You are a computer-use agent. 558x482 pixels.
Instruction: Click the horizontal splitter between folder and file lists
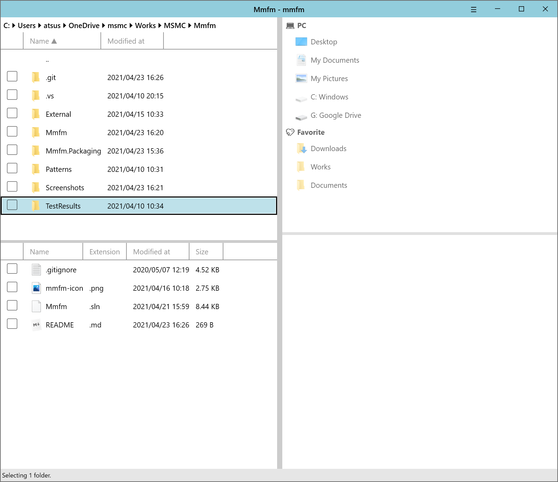coord(139,241)
